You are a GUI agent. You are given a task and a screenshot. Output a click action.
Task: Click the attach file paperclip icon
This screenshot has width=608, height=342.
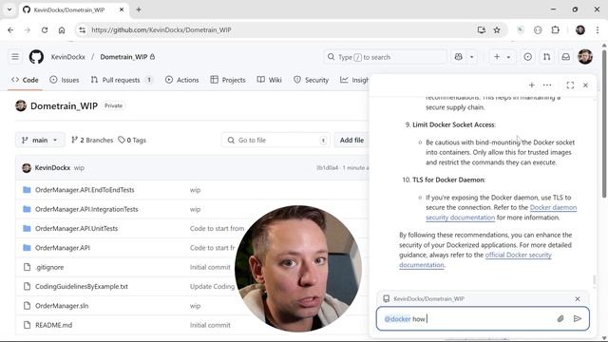(560, 319)
